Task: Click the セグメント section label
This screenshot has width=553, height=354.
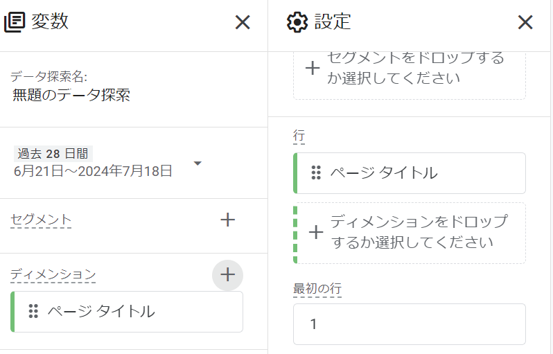Action: tap(41, 220)
